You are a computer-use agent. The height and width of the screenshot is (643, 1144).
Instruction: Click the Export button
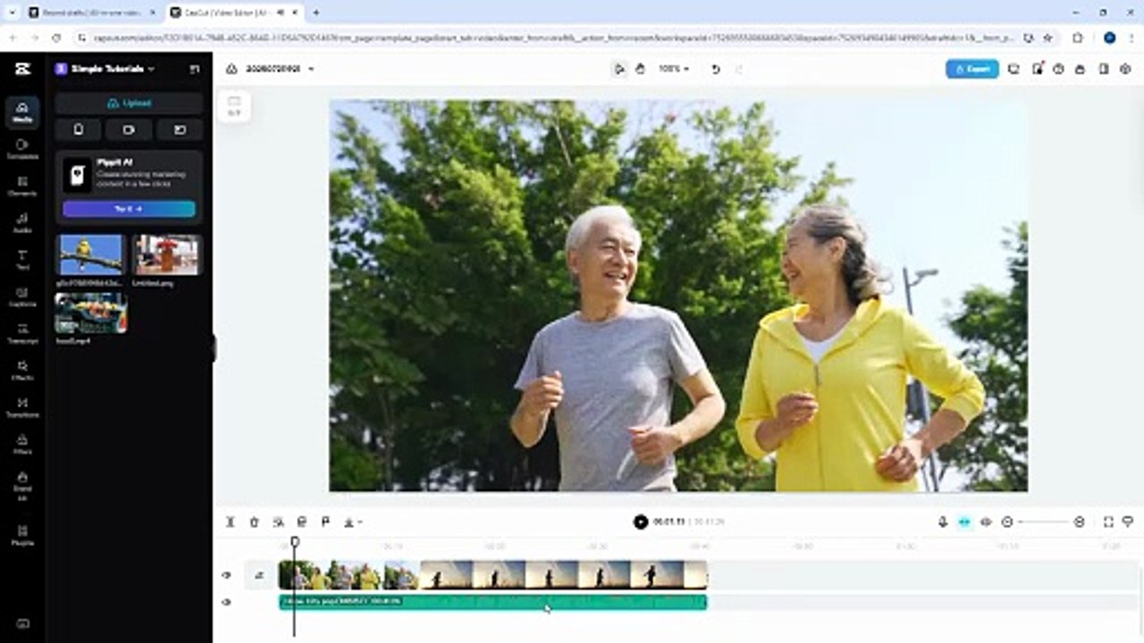pyautogui.click(x=972, y=69)
